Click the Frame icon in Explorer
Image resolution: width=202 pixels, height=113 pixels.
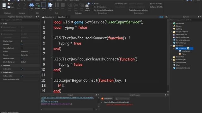click(x=180, y=54)
